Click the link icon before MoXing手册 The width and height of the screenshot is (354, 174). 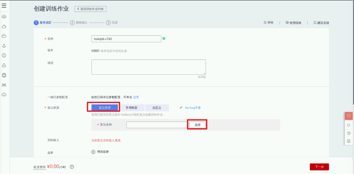pos(181,108)
